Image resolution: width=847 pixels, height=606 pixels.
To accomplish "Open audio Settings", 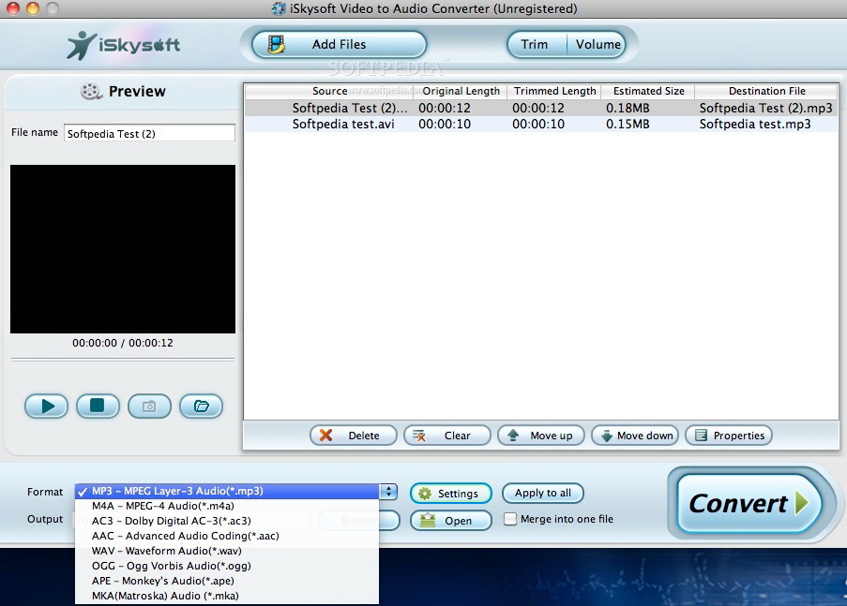I will (451, 494).
